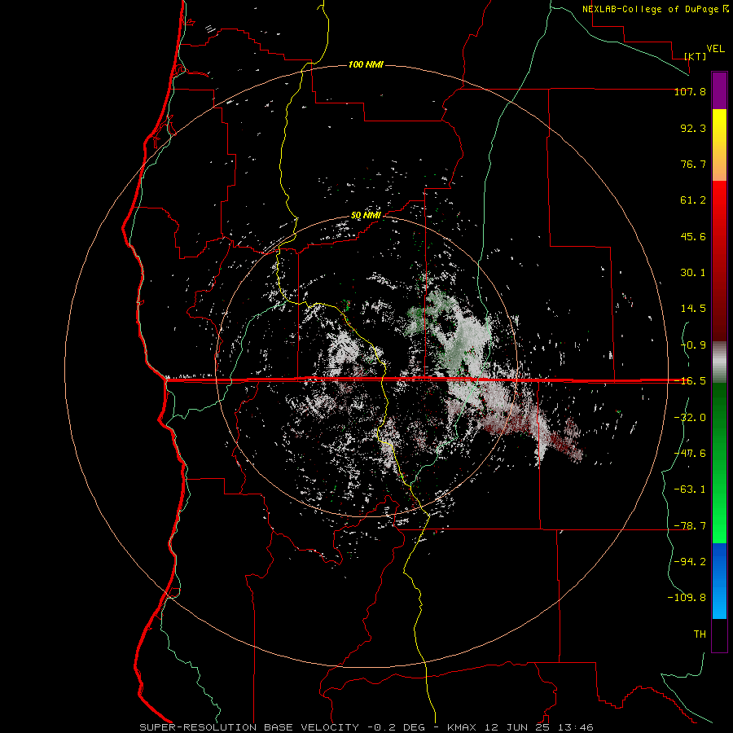Click the "[KT]" units label

click(696, 56)
